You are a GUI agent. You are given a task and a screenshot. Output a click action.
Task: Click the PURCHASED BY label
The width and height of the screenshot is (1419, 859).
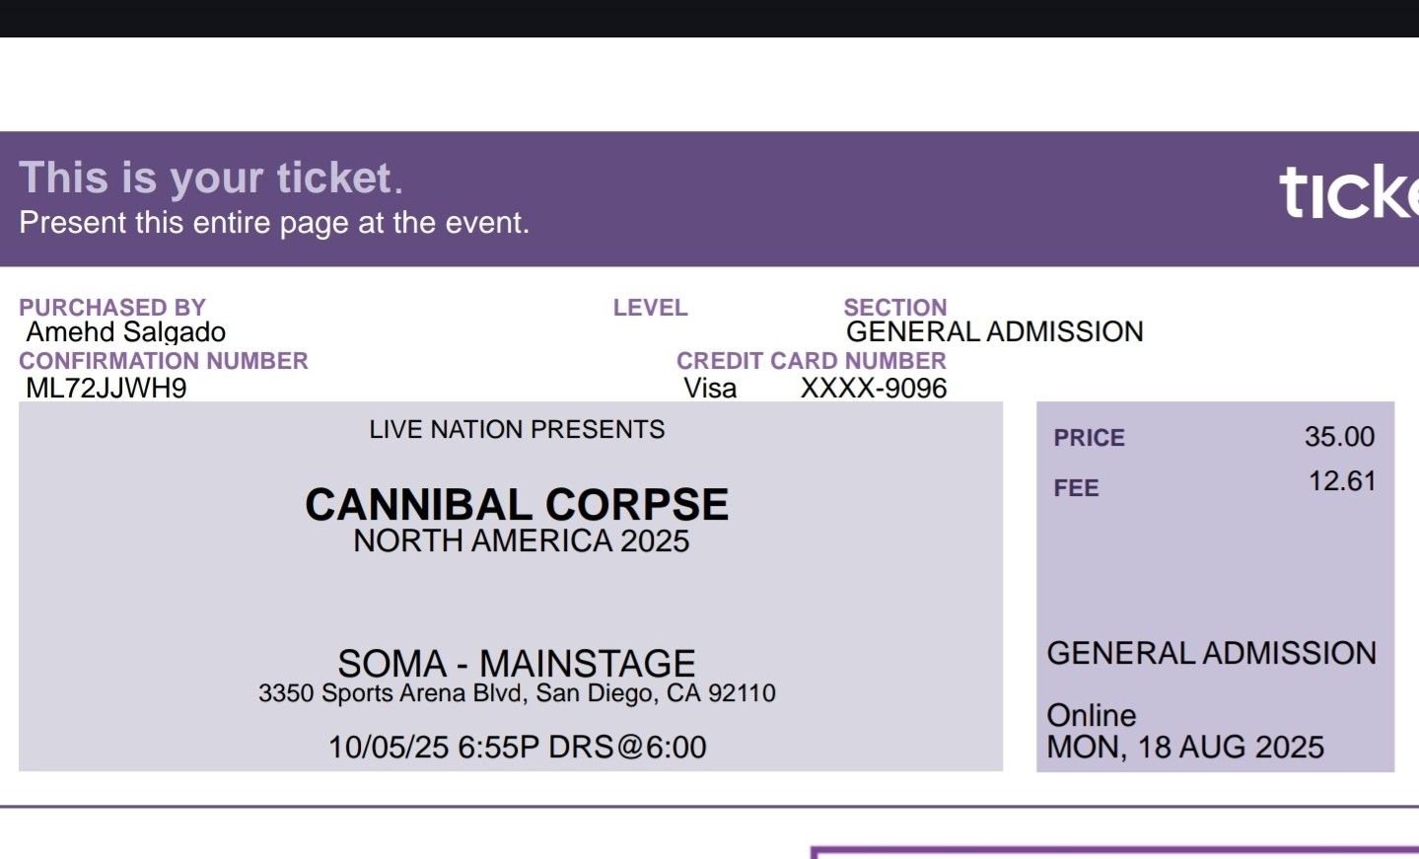pyautogui.click(x=112, y=308)
